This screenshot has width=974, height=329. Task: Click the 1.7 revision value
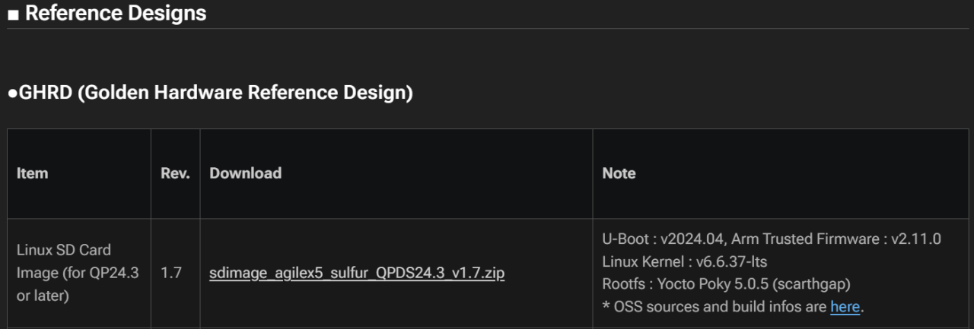[x=171, y=272]
